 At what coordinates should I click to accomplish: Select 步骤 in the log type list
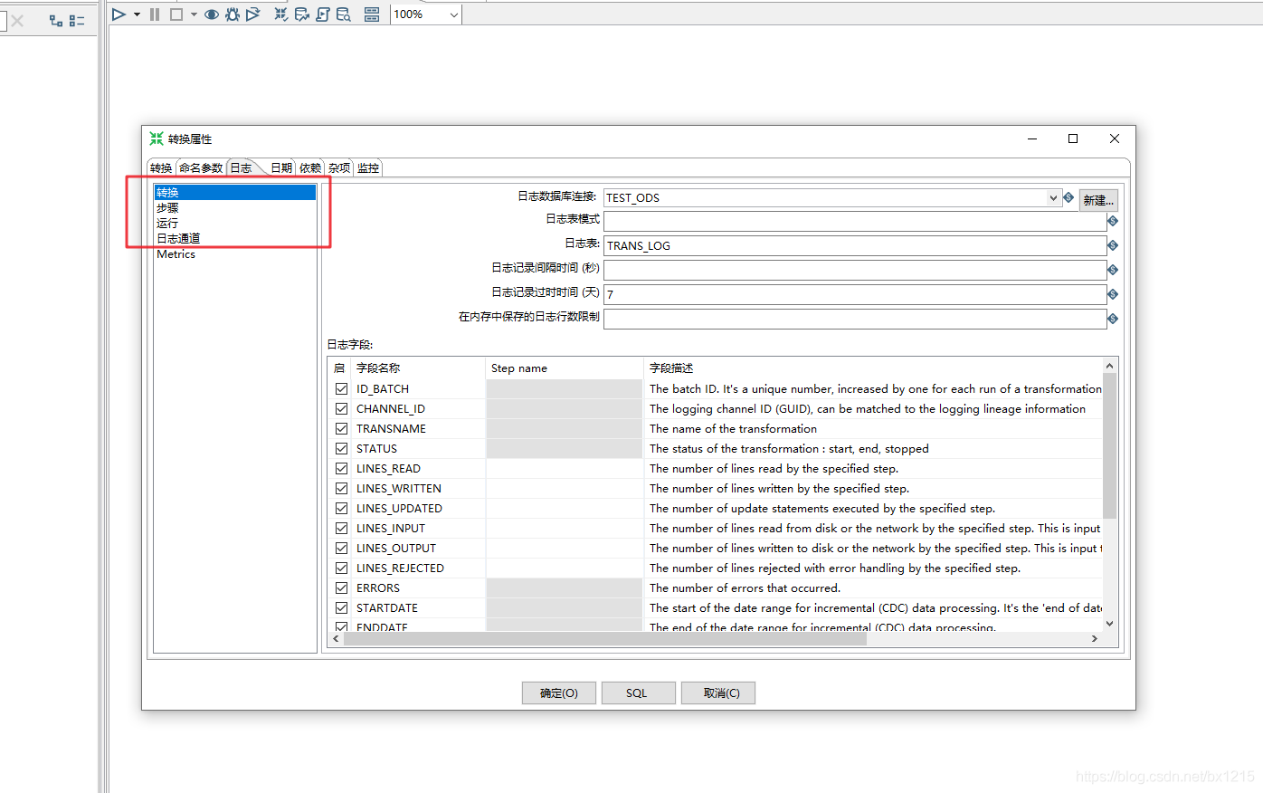[235, 207]
